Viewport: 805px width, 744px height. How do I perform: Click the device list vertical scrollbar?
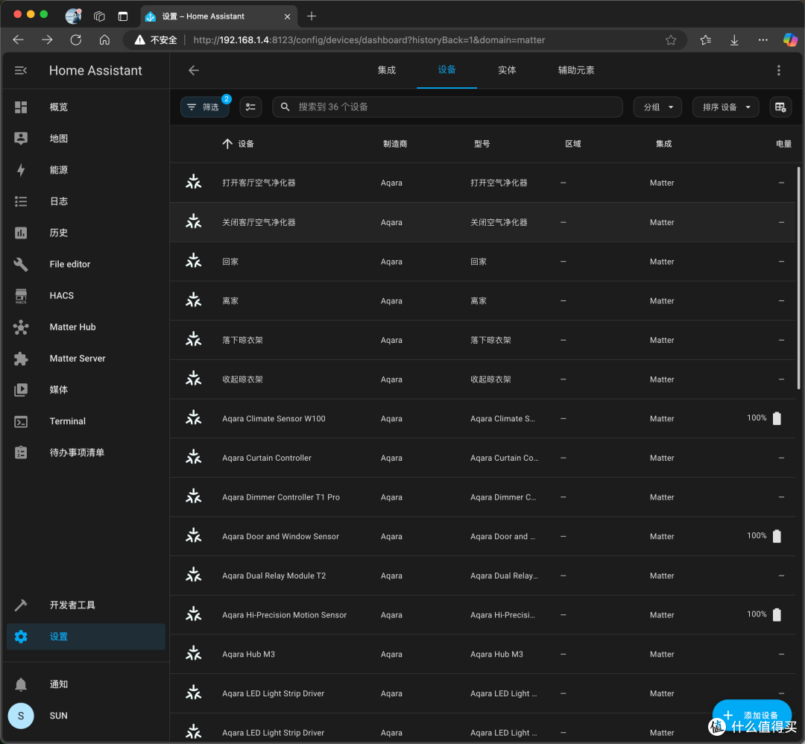click(x=799, y=278)
